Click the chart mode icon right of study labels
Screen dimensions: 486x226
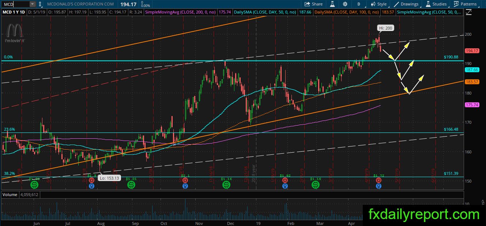pyautogui.click(x=468, y=12)
